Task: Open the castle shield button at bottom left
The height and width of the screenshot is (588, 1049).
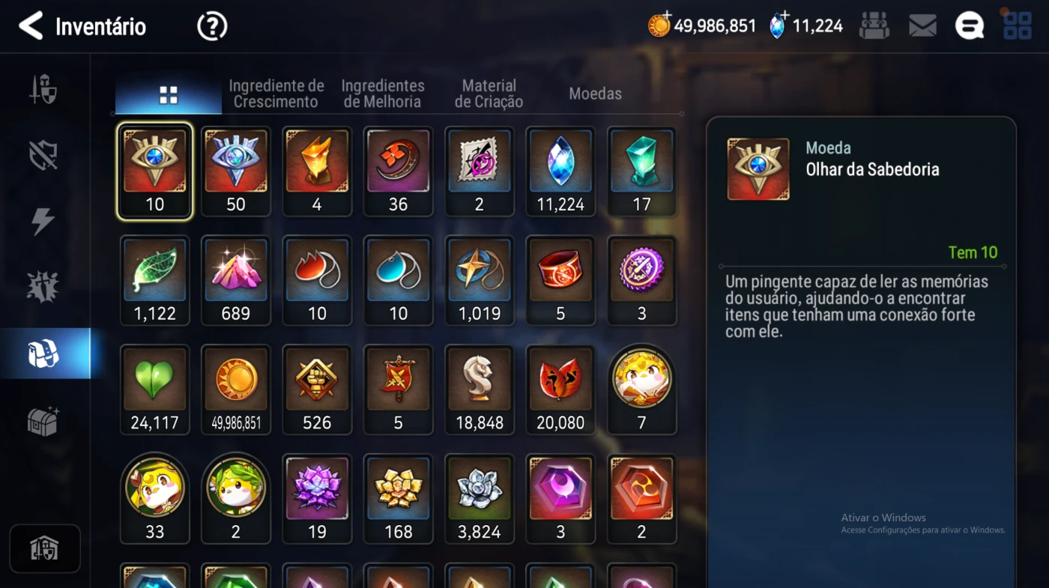Action: pyautogui.click(x=45, y=549)
